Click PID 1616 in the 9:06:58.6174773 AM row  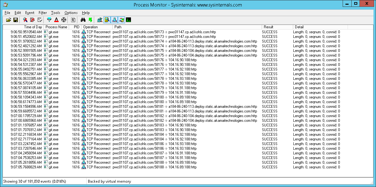pos(76,102)
